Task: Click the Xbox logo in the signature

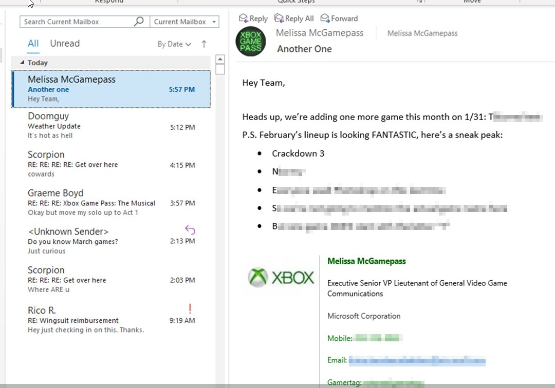Action: [281, 277]
